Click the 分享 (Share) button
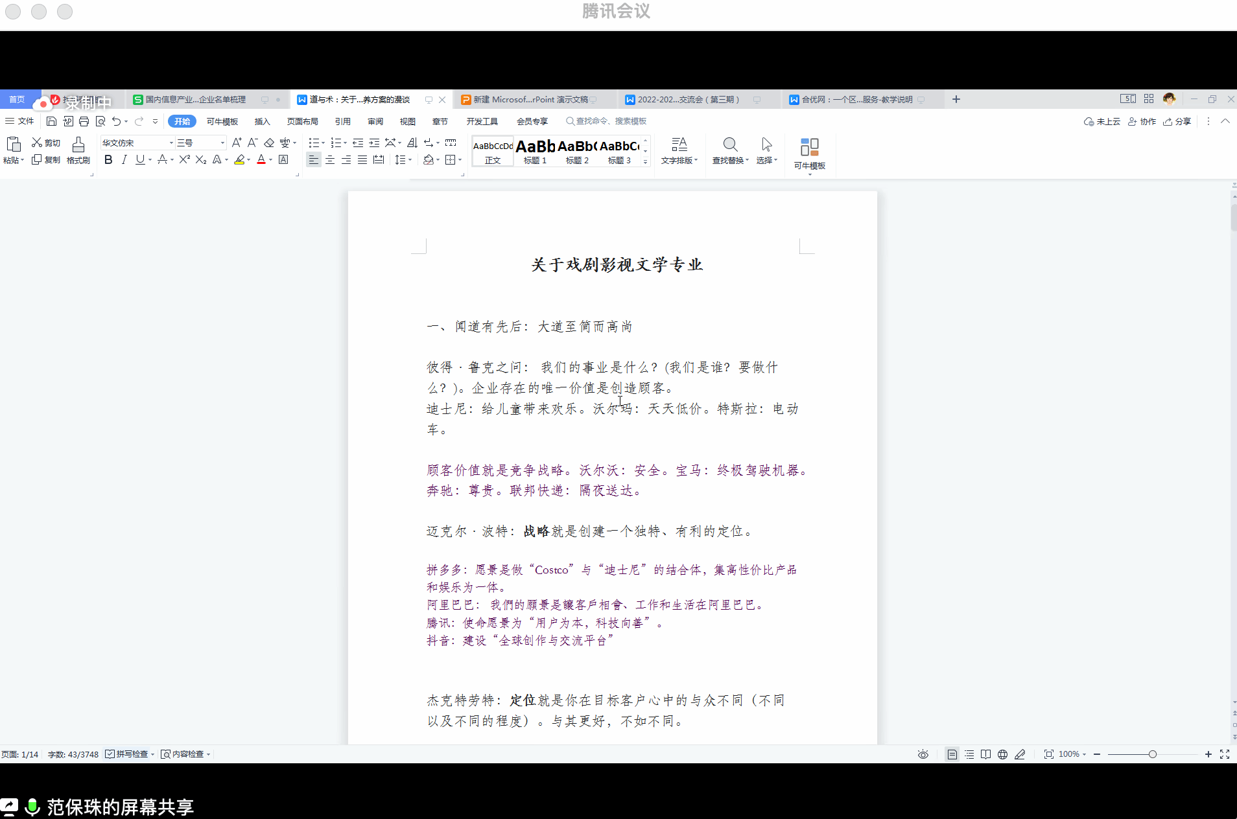The height and width of the screenshot is (819, 1237). [1177, 121]
